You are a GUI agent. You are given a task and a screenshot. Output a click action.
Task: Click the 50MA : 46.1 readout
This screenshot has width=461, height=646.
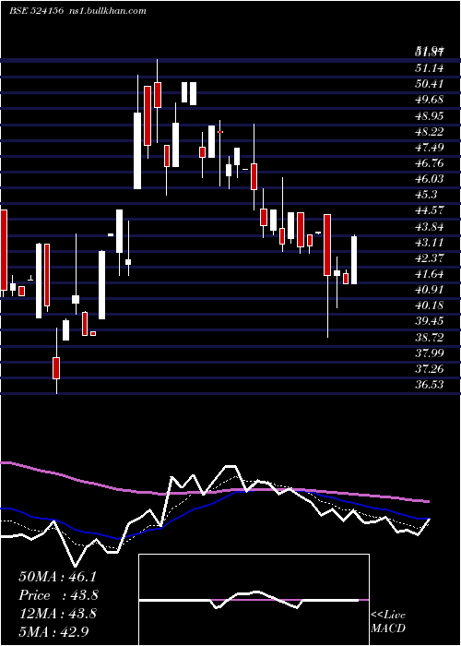57,577
